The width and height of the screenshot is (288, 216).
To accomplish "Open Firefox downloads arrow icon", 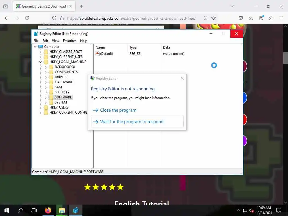I will coord(251,18).
